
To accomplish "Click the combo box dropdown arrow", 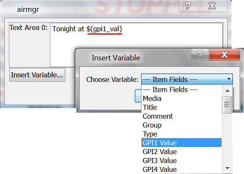I will point(229,79).
